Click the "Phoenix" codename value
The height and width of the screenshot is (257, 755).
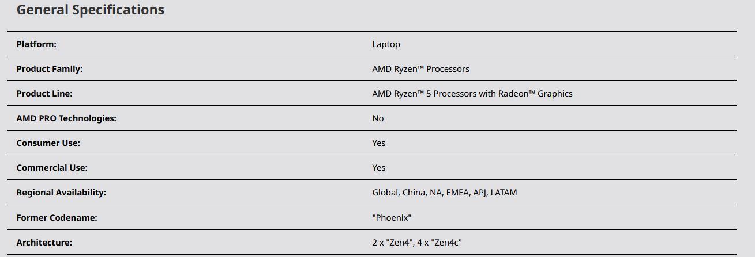(392, 218)
